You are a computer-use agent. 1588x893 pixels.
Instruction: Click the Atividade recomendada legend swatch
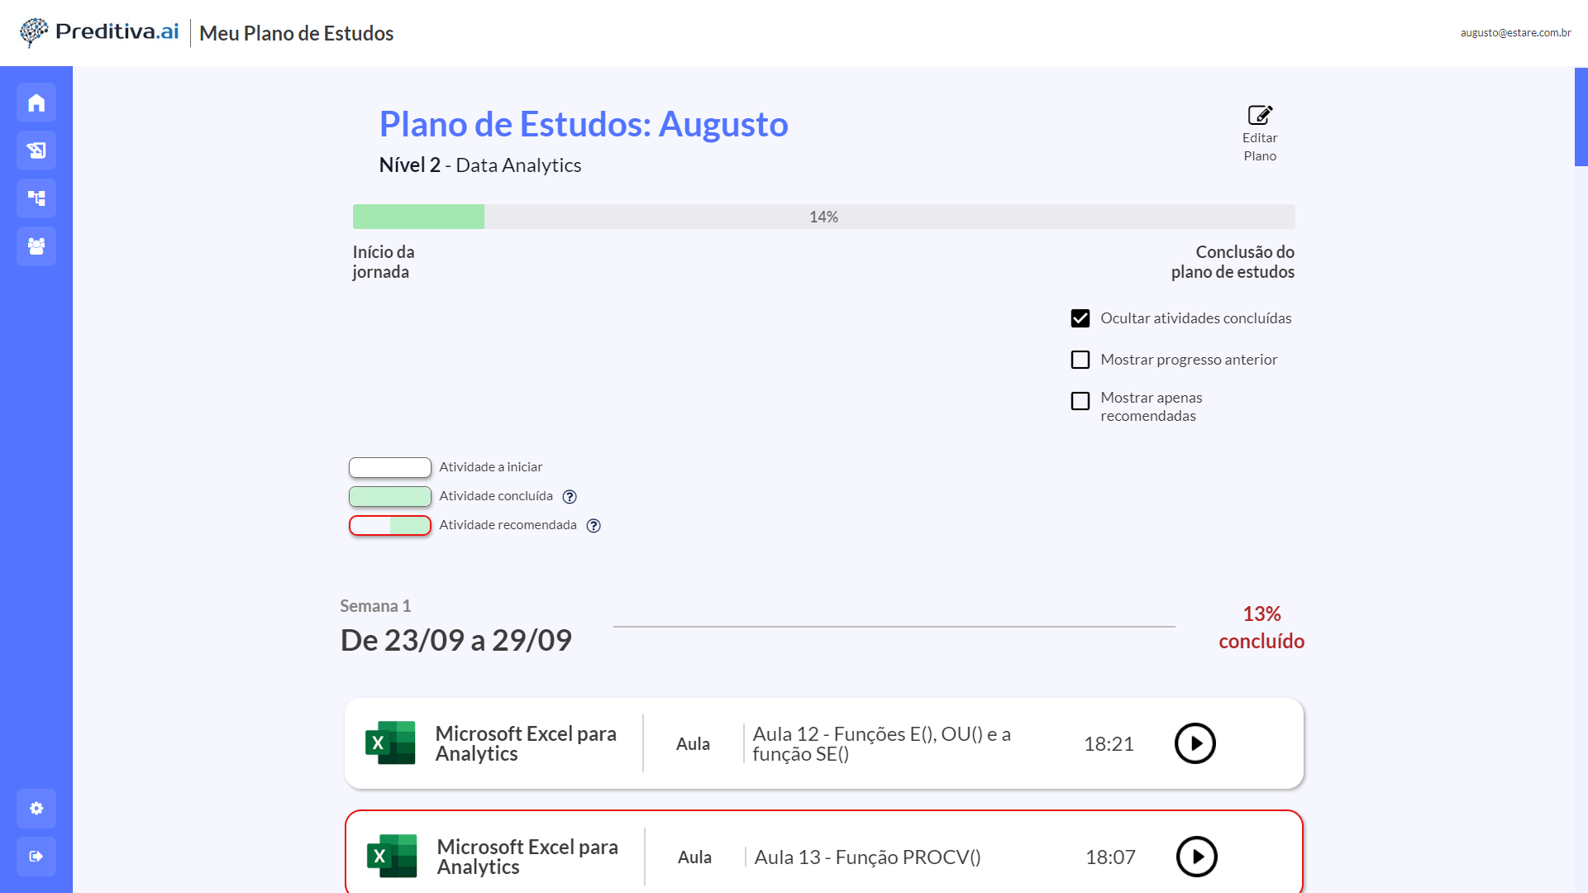point(390,525)
